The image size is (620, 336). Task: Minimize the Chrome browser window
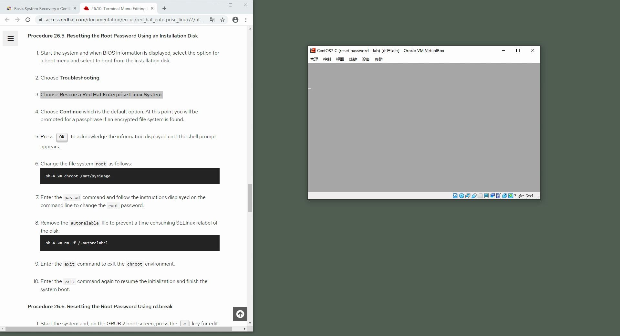216,5
